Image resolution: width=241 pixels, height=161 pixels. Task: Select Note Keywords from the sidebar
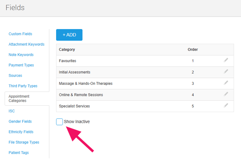[x=21, y=55]
